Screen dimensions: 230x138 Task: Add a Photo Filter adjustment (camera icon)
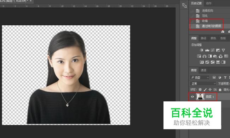(x=215, y=56)
